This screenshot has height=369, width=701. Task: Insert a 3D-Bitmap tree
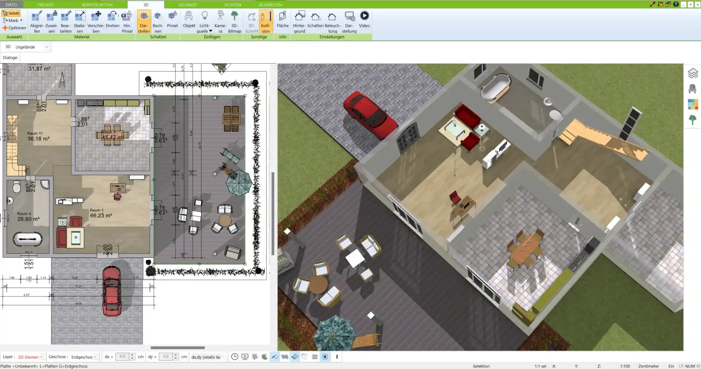coord(234,22)
